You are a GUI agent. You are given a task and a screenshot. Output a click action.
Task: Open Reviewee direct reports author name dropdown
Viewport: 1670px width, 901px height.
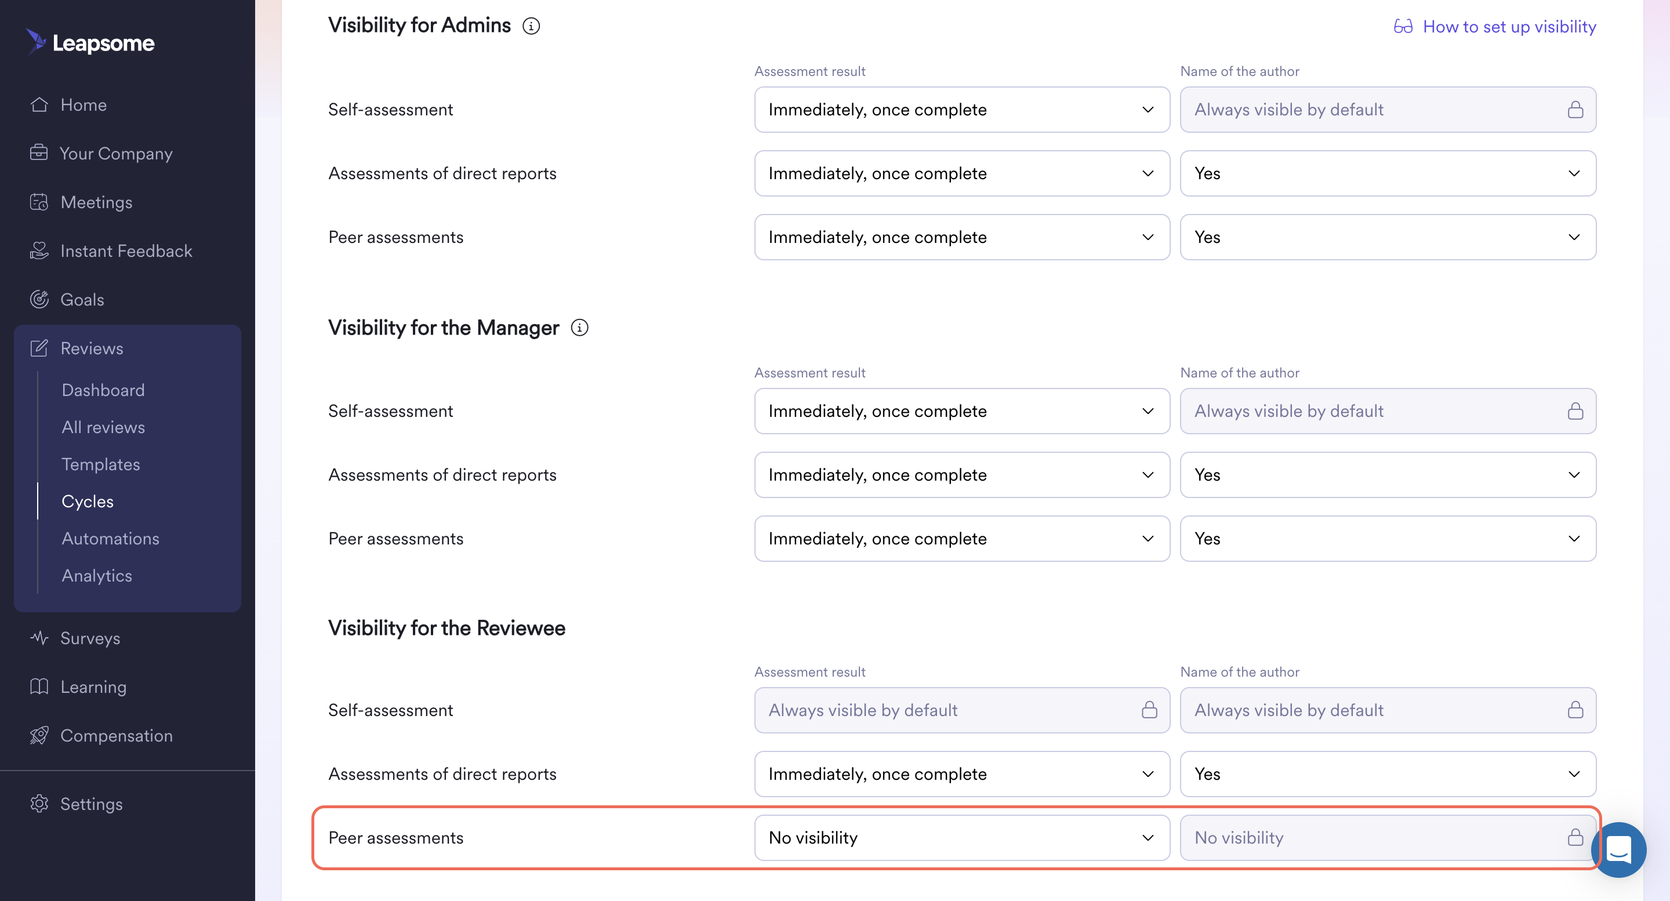pos(1388,774)
